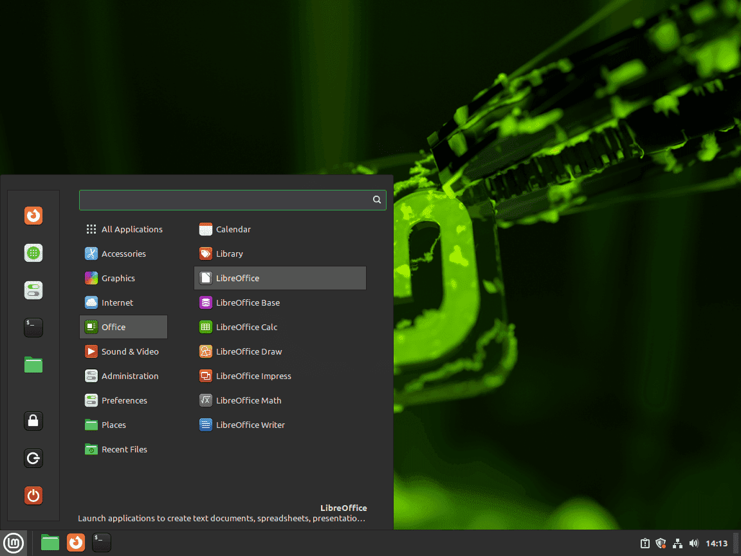Image resolution: width=741 pixels, height=556 pixels.
Task: Click the update manager shield tray icon
Action: pyautogui.click(x=661, y=543)
